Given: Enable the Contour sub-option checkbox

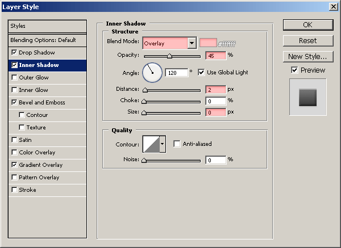Looking at the screenshot, I should click(x=22, y=115).
